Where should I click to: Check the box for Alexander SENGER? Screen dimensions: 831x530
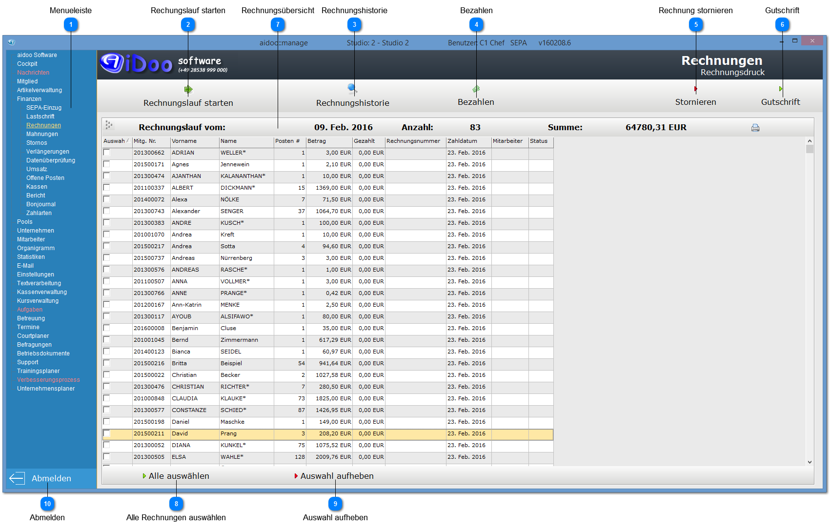[x=107, y=211]
